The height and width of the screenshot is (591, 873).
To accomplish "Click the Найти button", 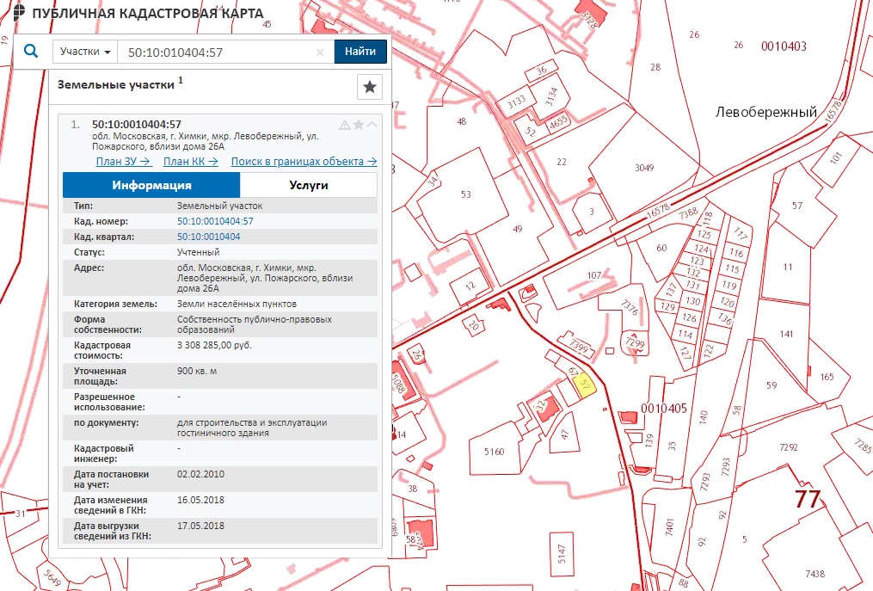I will point(360,52).
